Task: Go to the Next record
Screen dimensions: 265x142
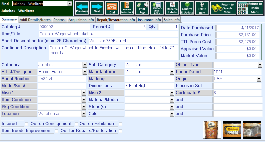Action: pyautogui.click(x=97, y=8)
